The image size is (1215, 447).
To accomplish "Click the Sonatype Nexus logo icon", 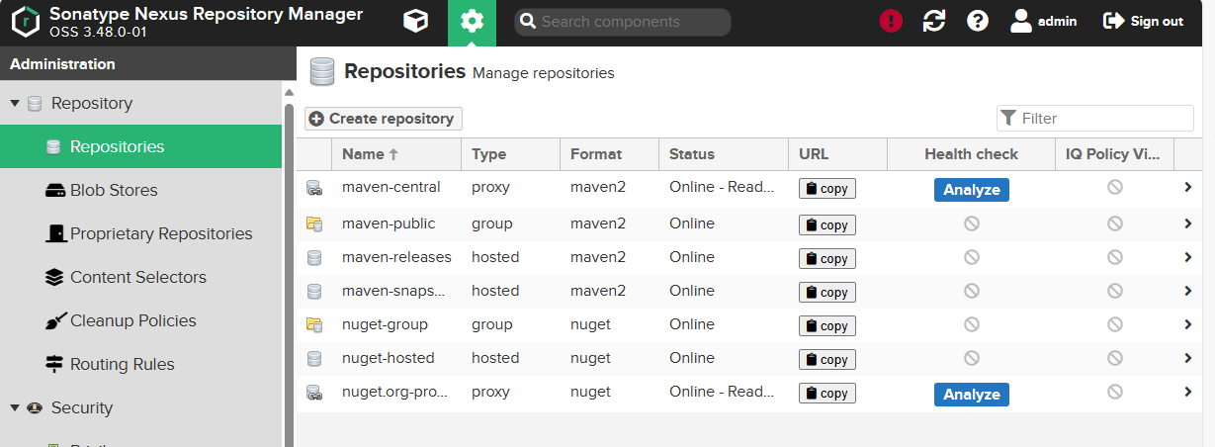I will pos(25,22).
